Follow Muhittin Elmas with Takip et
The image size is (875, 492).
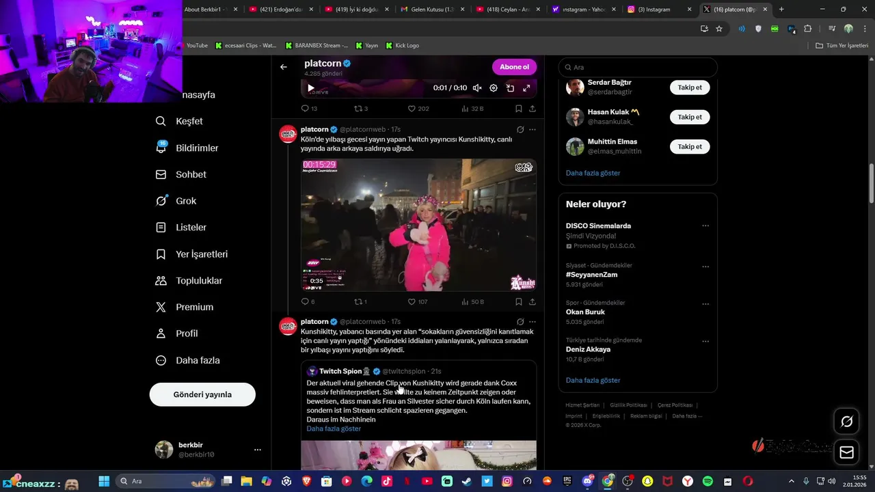(690, 146)
